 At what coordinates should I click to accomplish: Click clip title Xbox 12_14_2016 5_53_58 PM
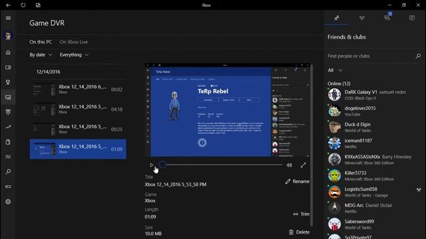point(176,185)
